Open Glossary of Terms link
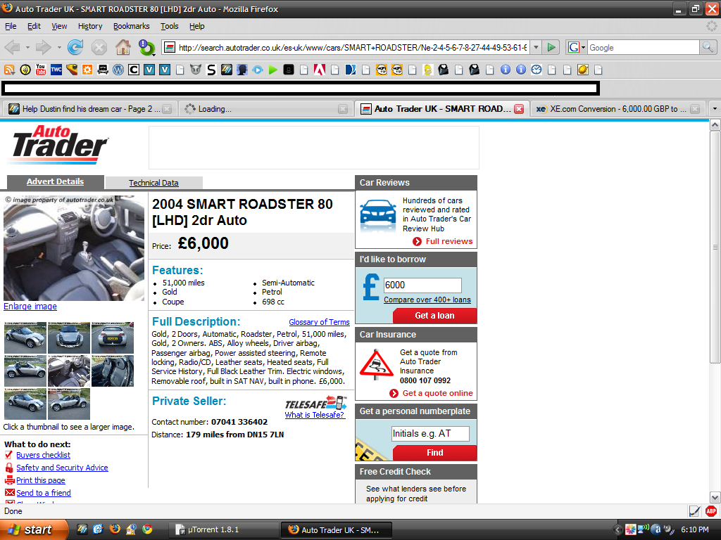The image size is (721, 540). click(319, 322)
